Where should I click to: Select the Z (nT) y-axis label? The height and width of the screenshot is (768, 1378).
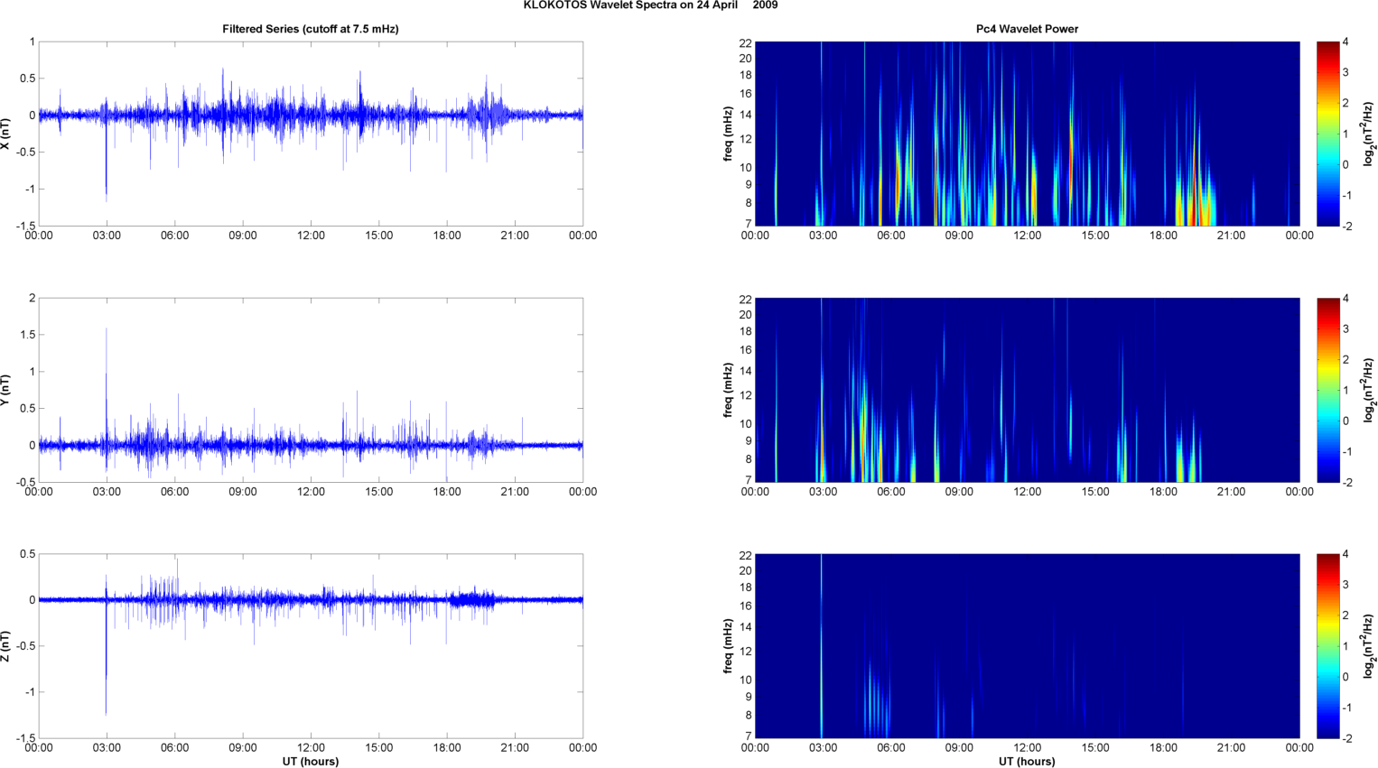click(6, 646)
